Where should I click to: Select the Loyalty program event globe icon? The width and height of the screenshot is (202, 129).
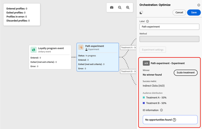pos(34,50)
